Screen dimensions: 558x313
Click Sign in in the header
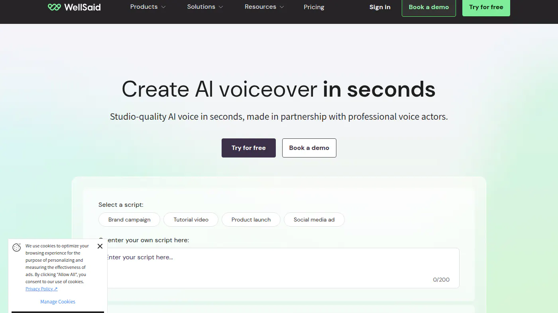[x=380, y=7]
